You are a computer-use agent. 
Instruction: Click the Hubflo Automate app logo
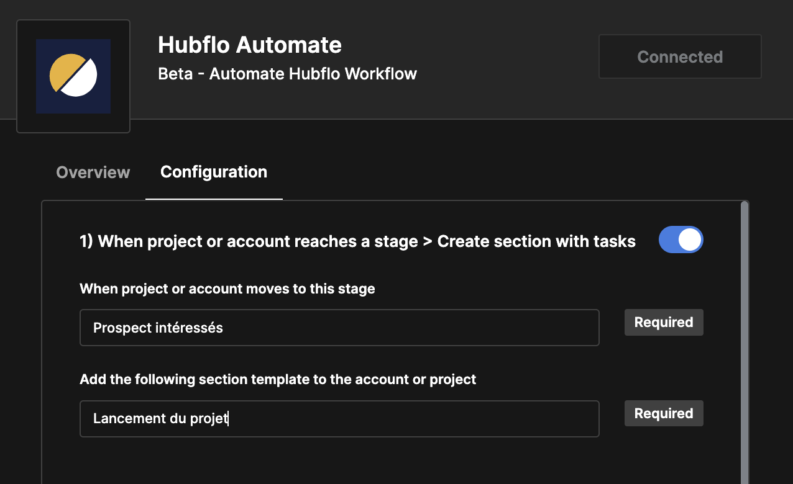[x=73, y=76]
